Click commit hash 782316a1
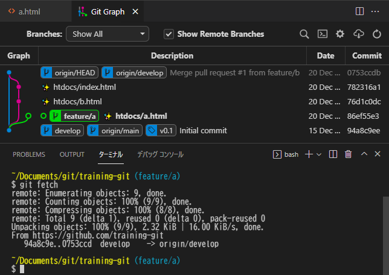Screen dimensions: 389x275 (364, 87)
